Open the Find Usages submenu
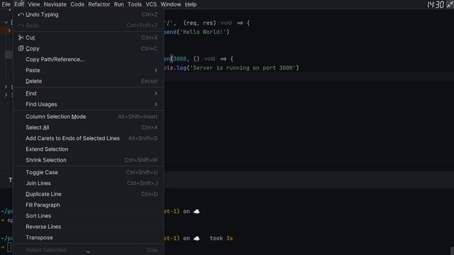This screenshot has height=255, width=454. coord(89,104)
